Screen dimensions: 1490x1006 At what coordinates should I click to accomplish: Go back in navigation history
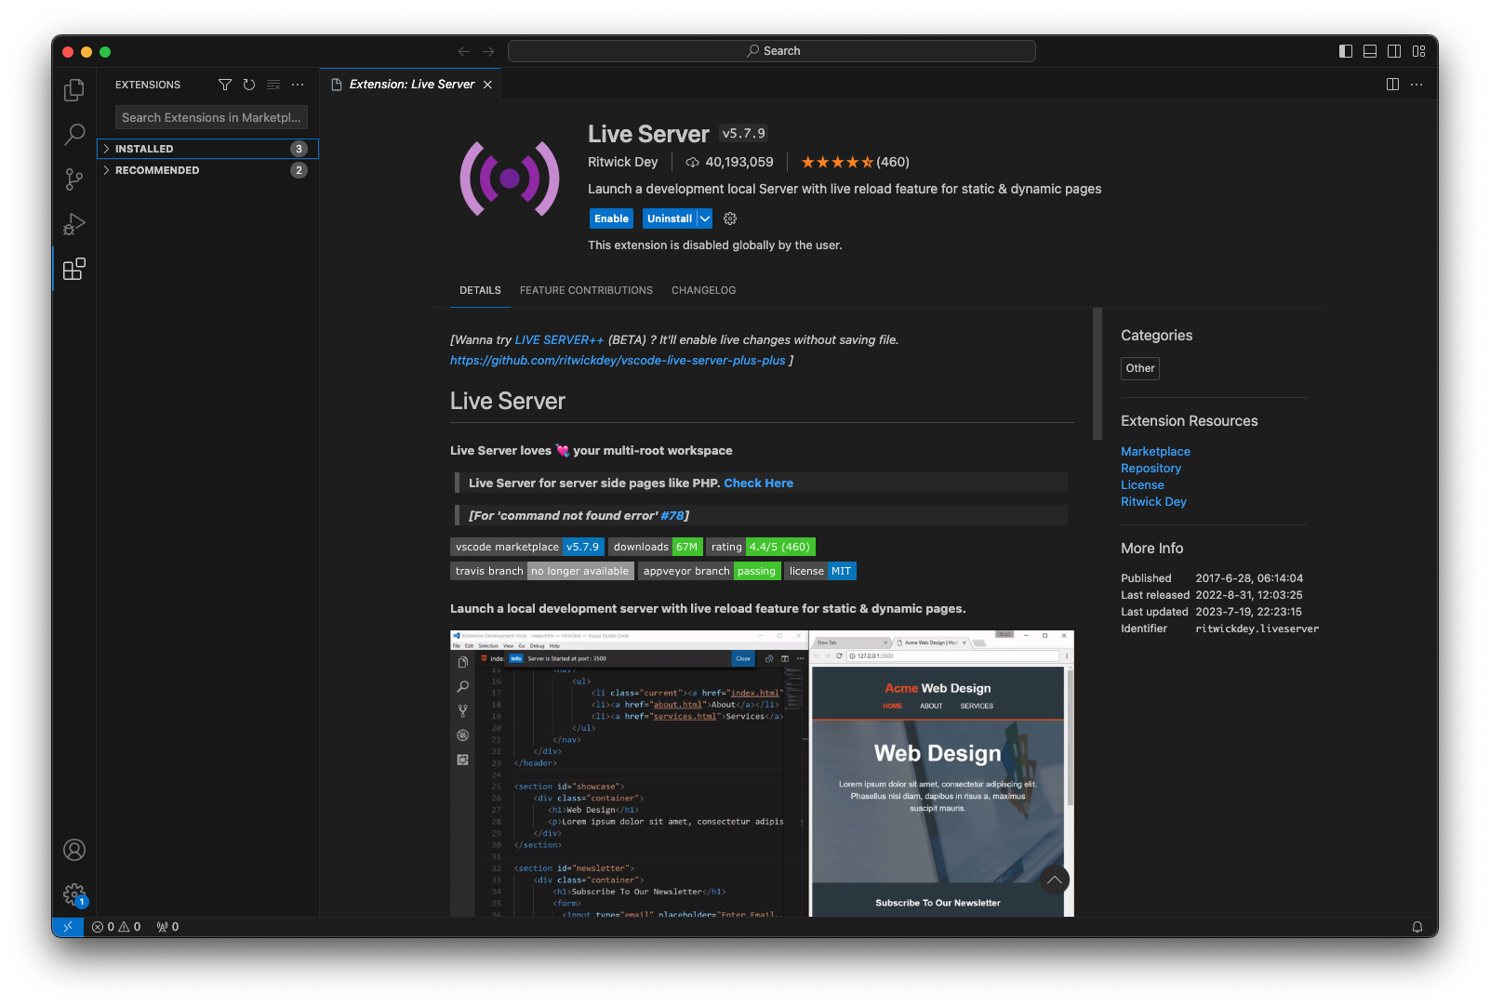tap(464, 51)
